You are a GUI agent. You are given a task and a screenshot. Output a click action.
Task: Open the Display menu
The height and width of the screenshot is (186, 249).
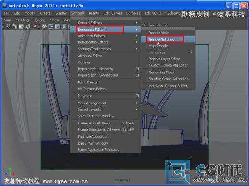point(61,13)
